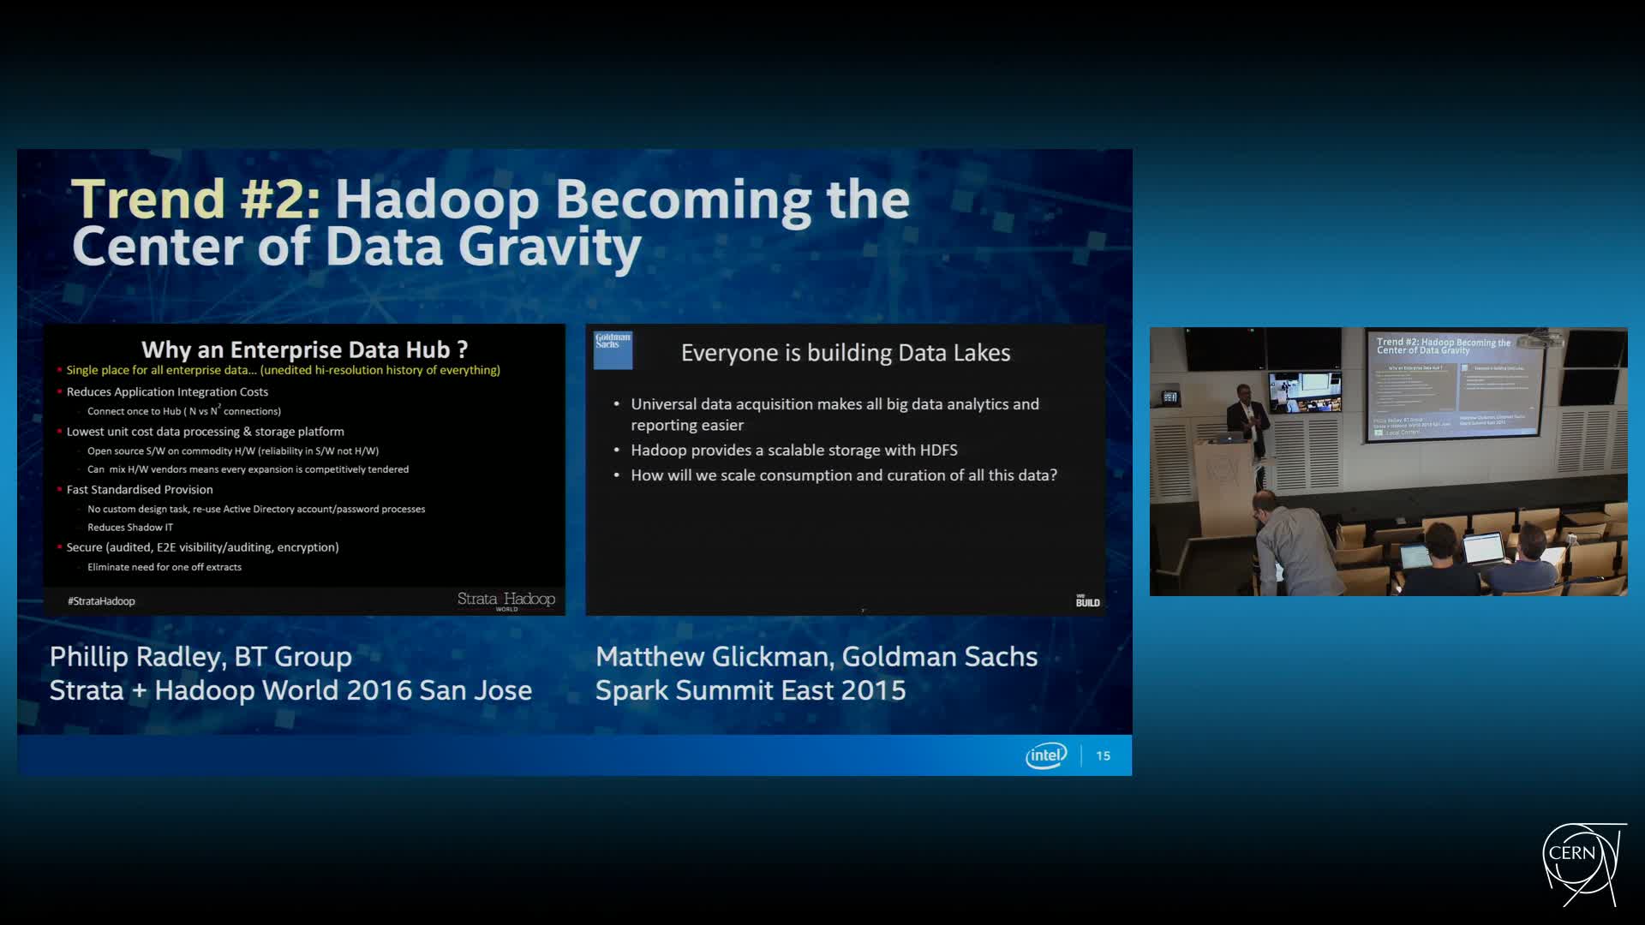Click the Why an Enterprise Data Hub heading

click(x=304, y=349)
